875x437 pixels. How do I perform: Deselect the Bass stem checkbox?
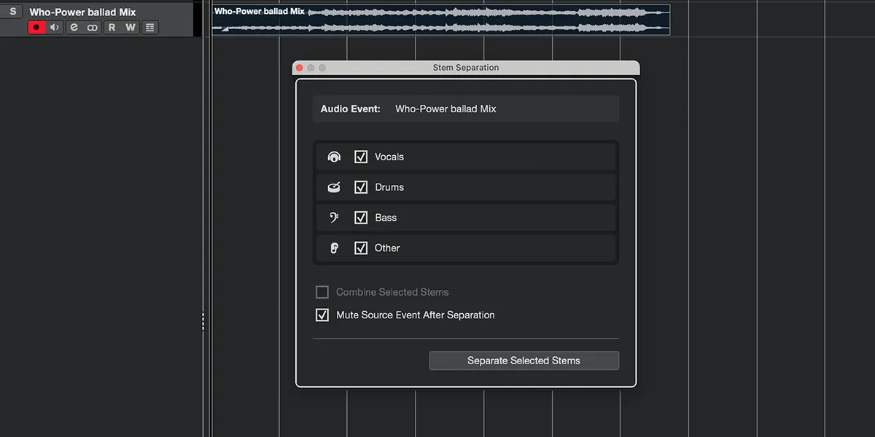(360, 217)
